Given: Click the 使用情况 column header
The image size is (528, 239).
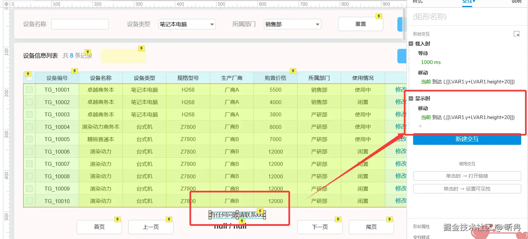Looking at the screenshot, I should point(363,78).
